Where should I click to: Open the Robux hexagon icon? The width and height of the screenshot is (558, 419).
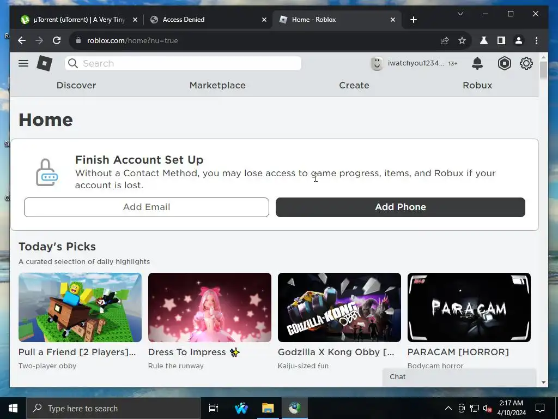coord(504,63)
